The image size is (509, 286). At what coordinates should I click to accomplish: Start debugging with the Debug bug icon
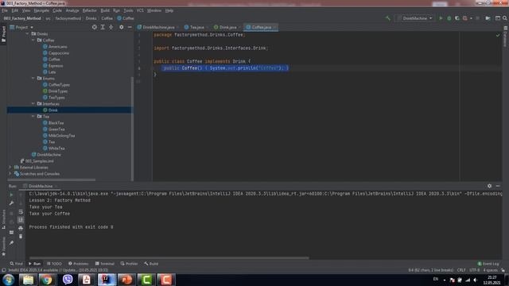coord(449,18)
